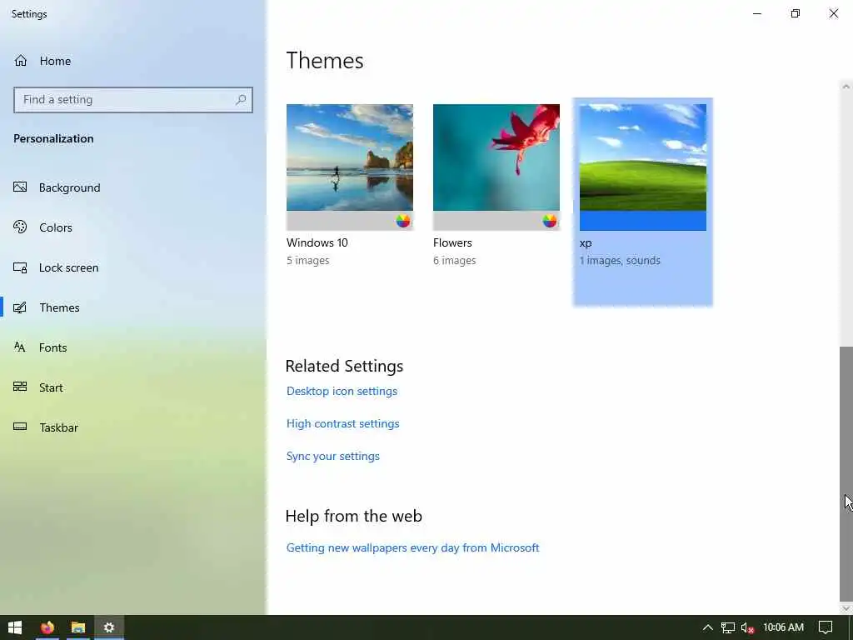Restore down the Settings window
The image size is (853, 640).
[x=796, y=13]
